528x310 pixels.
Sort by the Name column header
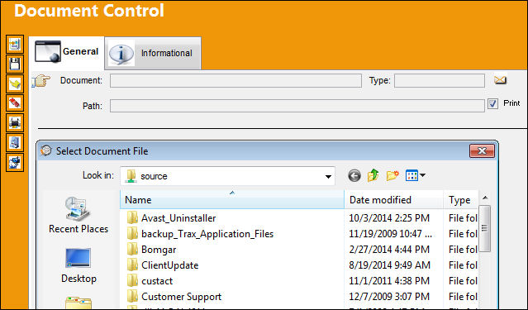(x=232, y=200)
